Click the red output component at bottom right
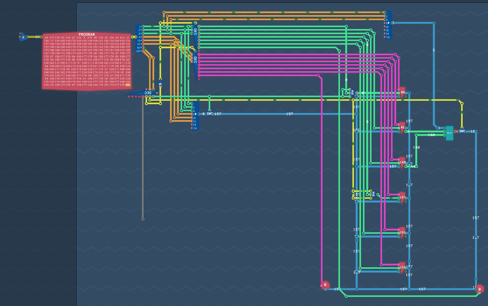 [x=479, y=289]
